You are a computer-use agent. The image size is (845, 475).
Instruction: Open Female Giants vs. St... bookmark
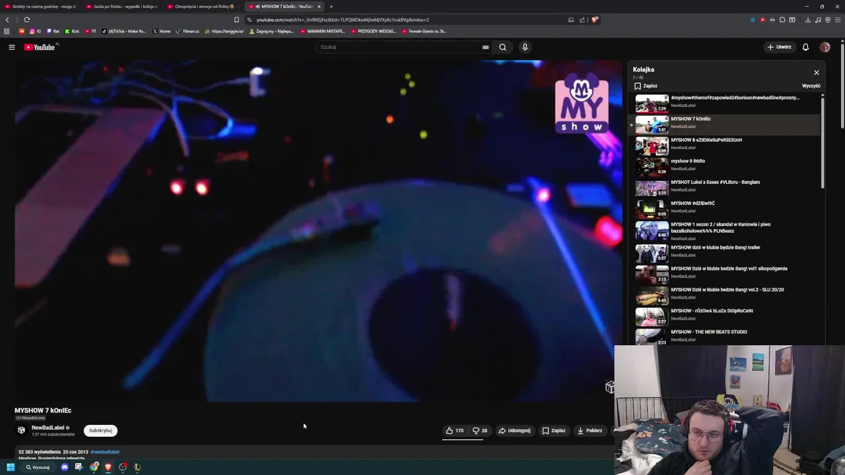(424, 31)
